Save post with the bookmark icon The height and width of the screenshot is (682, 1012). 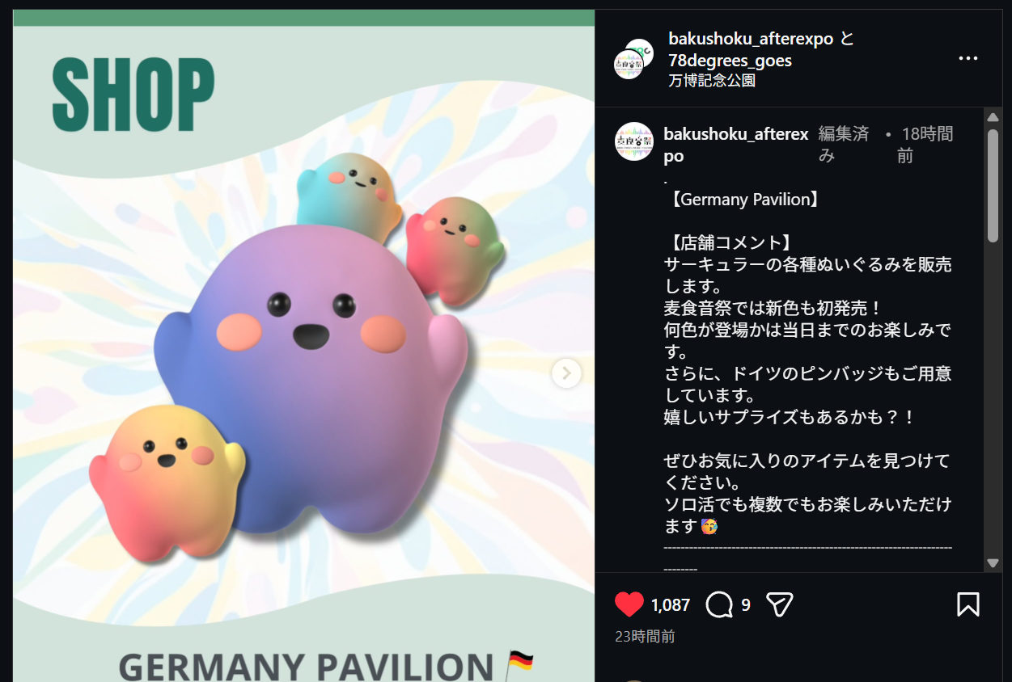tap(968, 604)
